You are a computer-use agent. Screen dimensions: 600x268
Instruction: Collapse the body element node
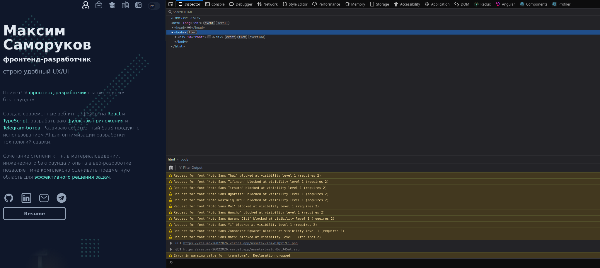tap(172, 33)
